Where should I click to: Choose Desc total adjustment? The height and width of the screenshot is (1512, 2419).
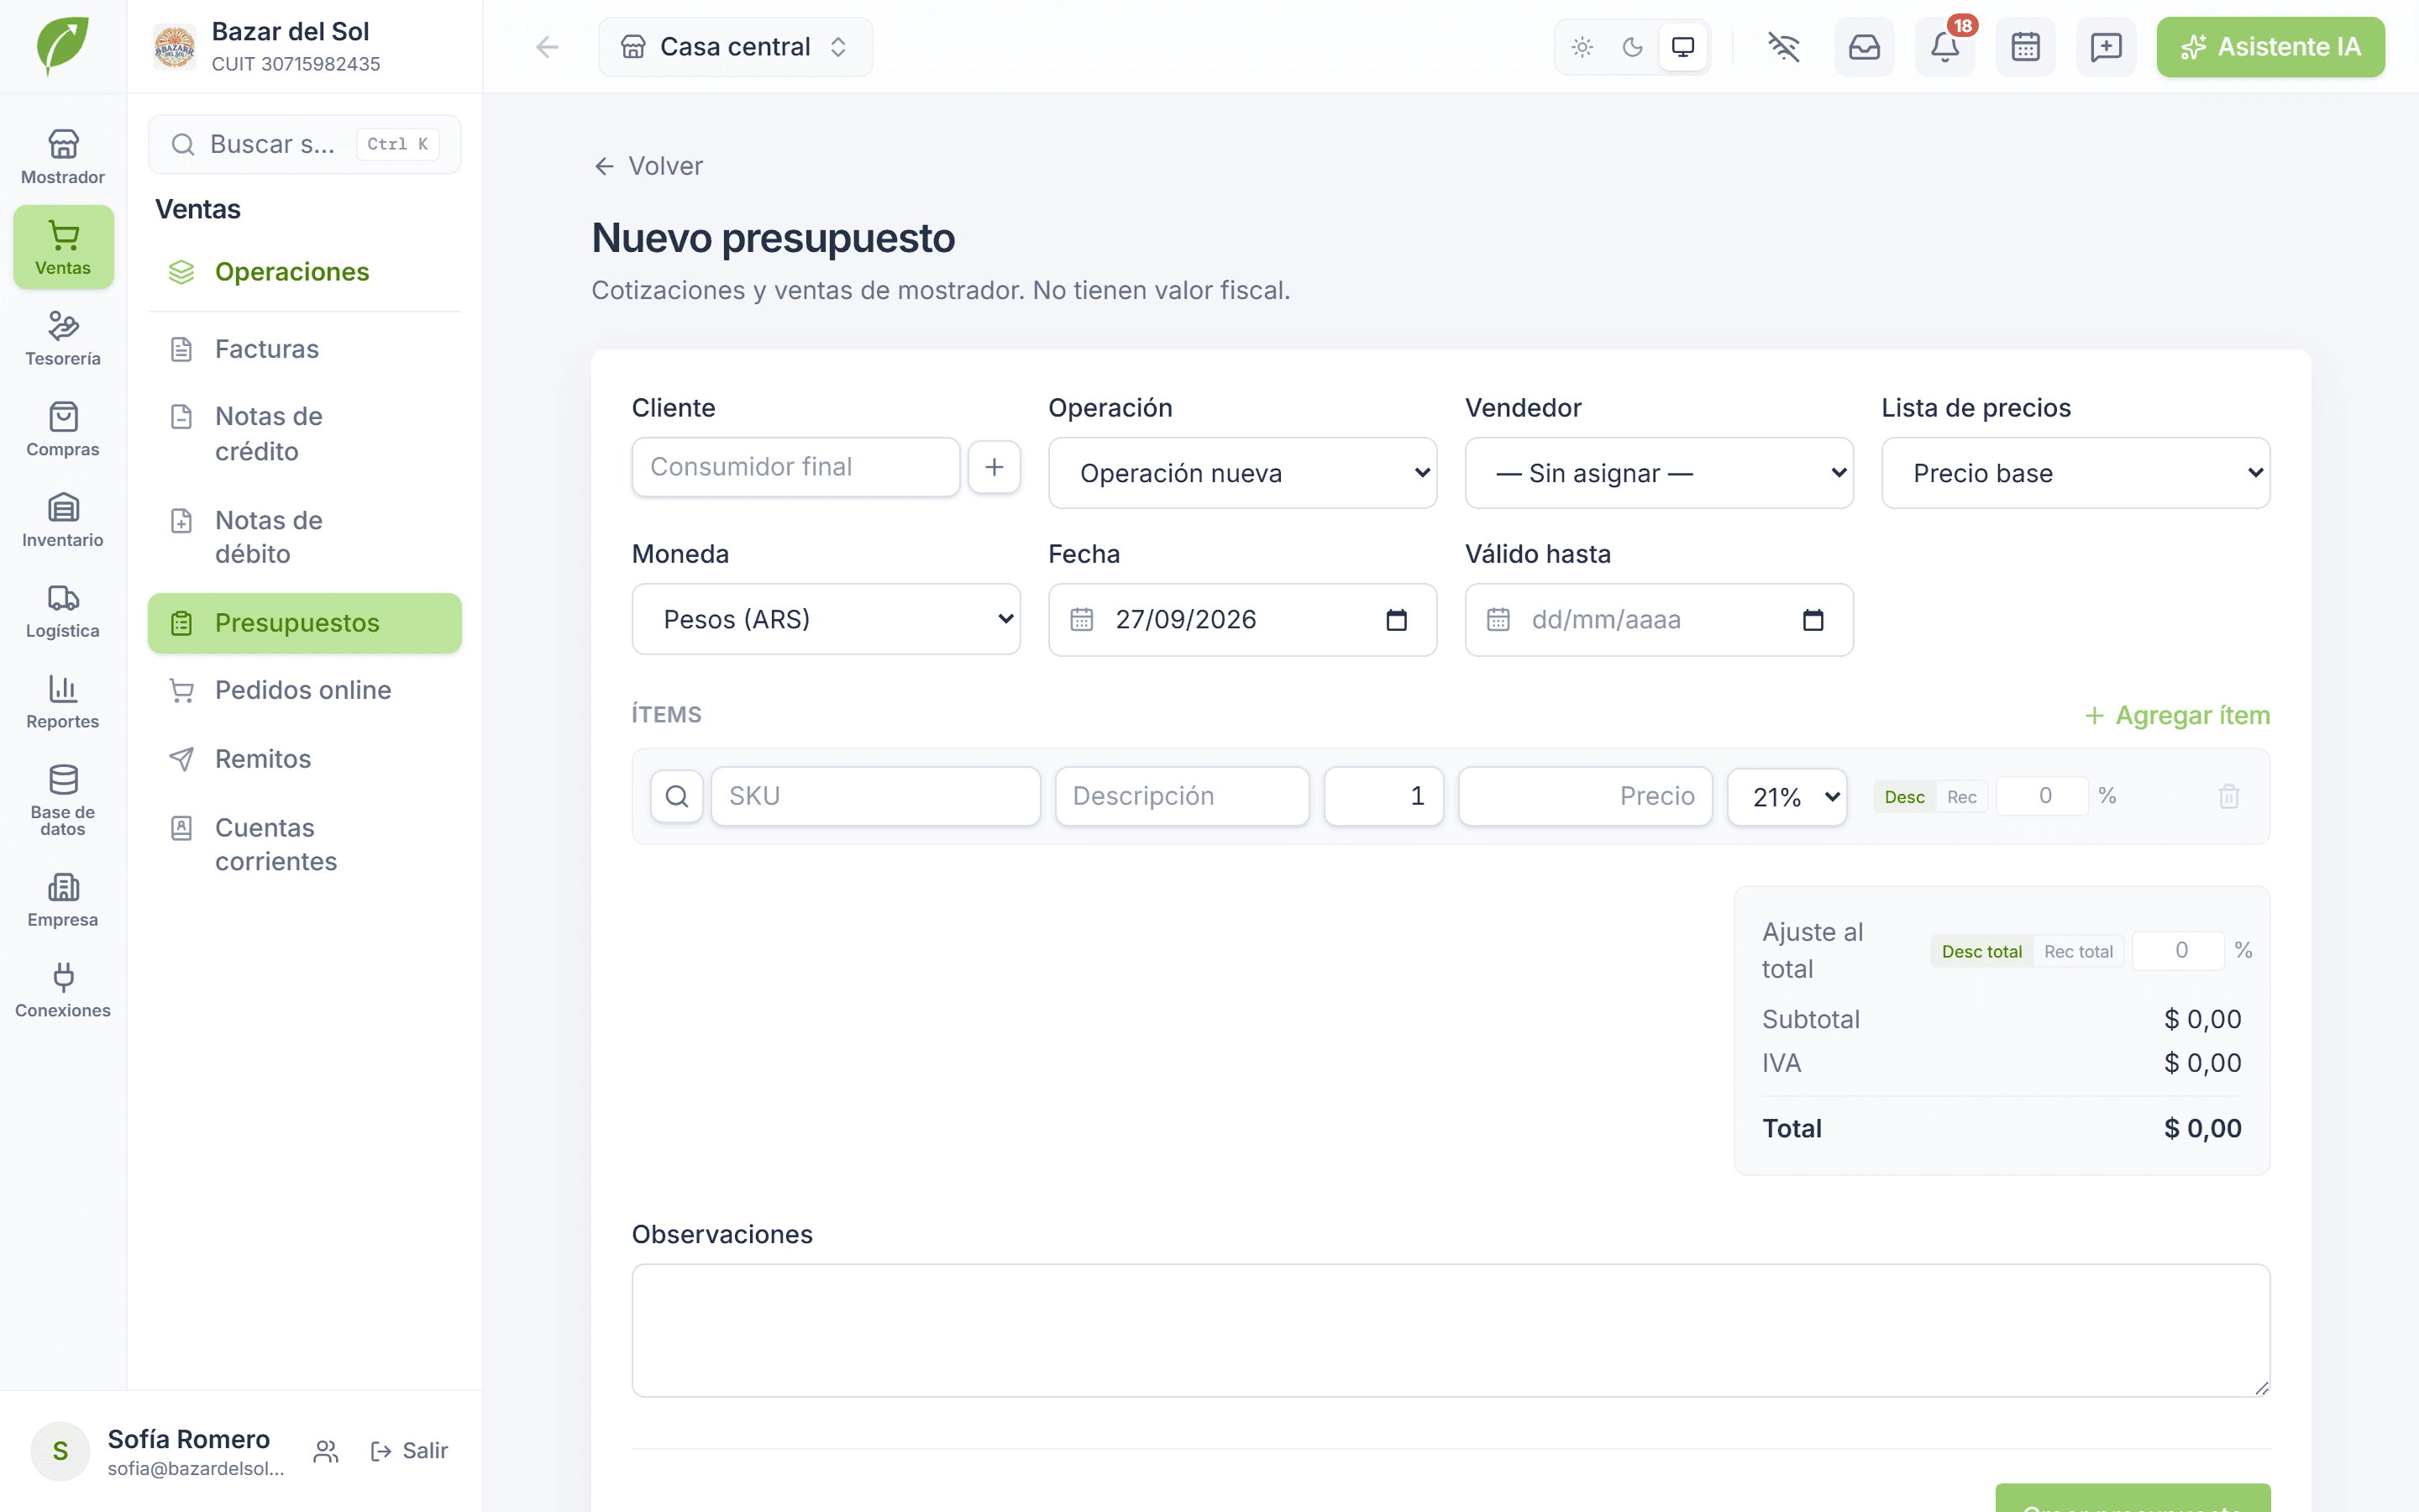[1981, 951]
